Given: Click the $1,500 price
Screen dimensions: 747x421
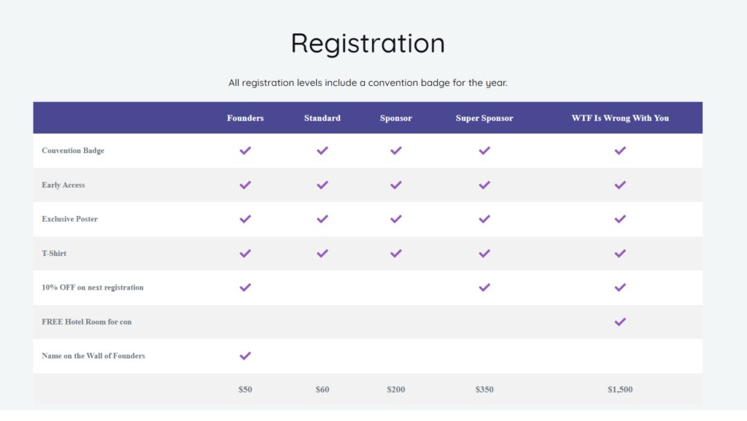Looking at the screenshot, I should click(x=620, y=390).
